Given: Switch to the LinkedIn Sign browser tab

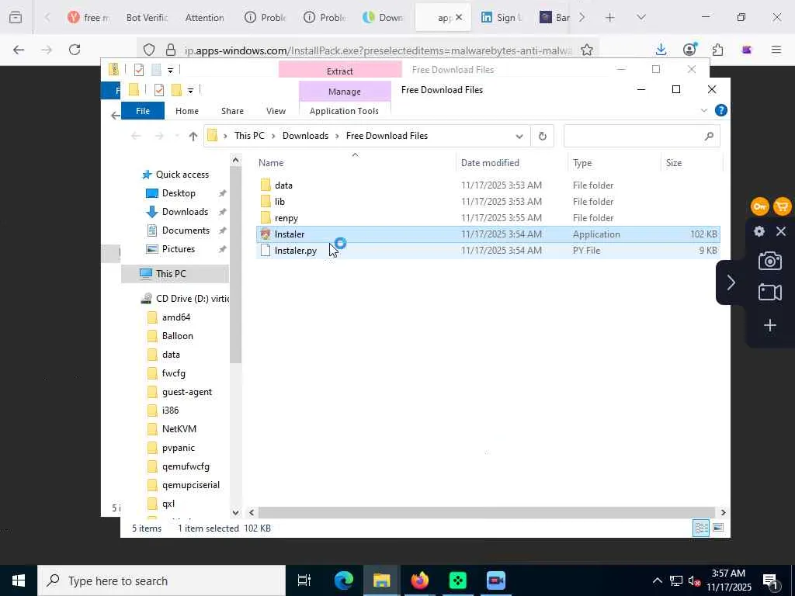Looking at the screenshot, I should (501, 18).
